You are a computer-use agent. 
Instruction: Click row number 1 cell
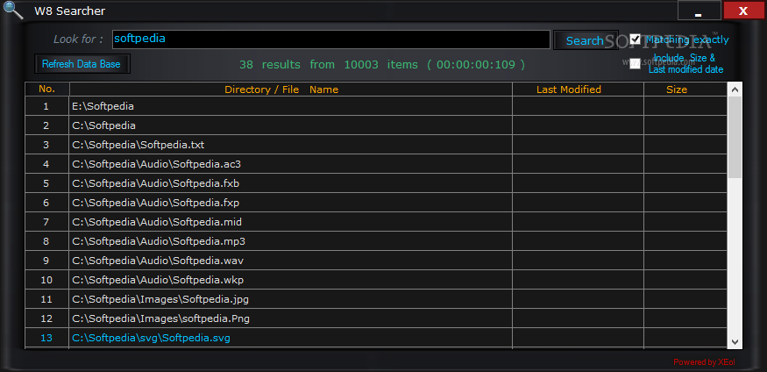47,106
